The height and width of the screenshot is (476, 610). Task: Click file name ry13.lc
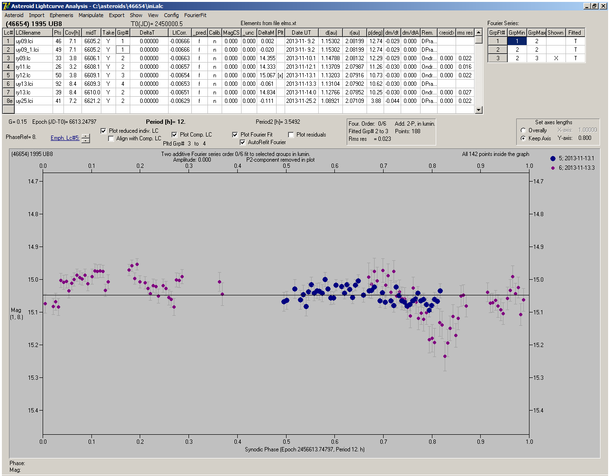[33, 92]
